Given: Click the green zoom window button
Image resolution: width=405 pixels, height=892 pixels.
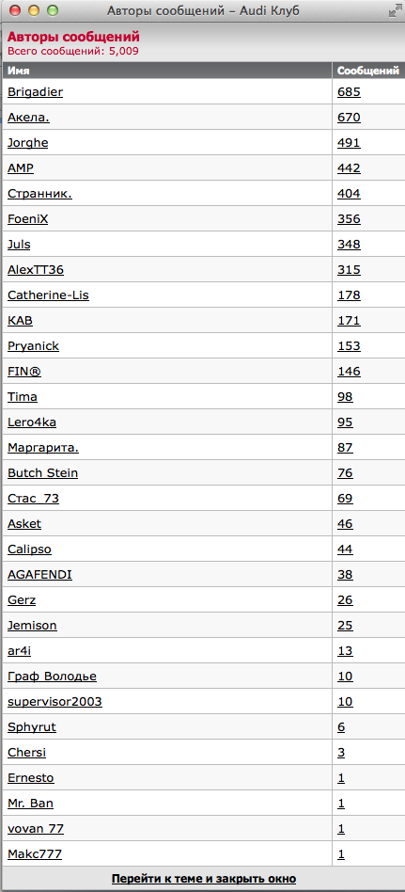Looking at the screenshot, I should click(53, 10).
